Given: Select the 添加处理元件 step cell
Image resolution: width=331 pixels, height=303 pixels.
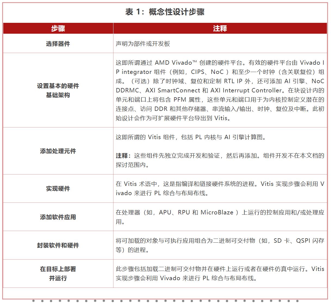Looking at the screenshot, I should 58,150.
